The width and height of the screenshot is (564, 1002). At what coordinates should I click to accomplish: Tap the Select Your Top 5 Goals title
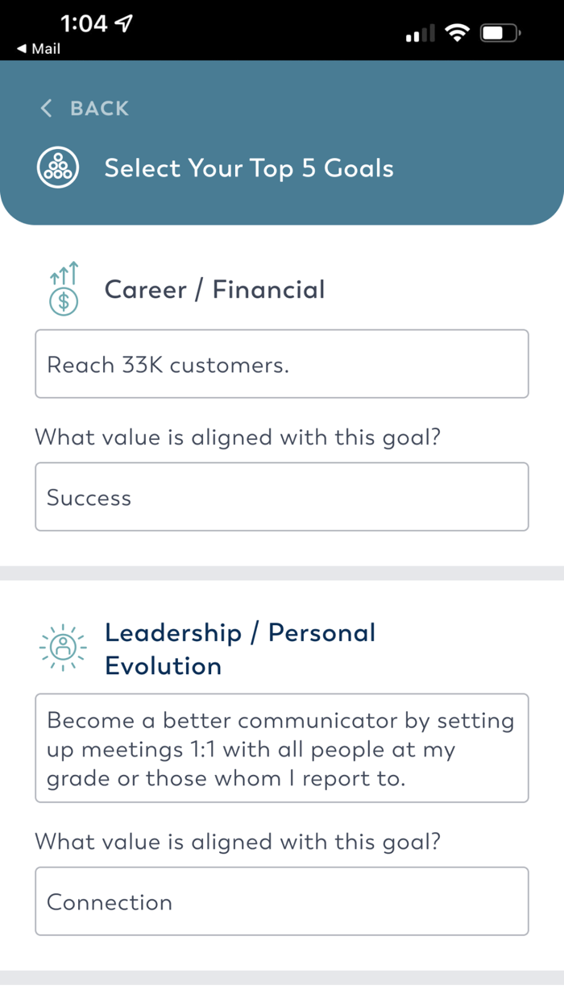pyautogui.click(x=248, y=168)
